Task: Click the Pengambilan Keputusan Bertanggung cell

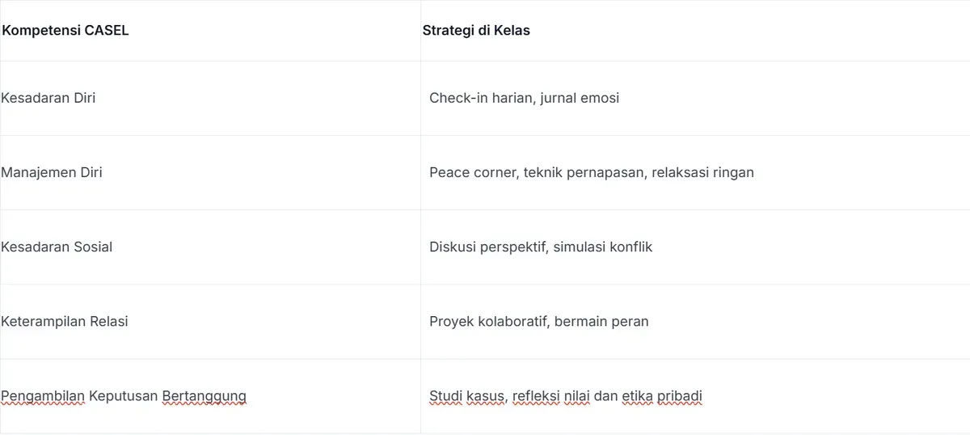Action: pos(210,395)
